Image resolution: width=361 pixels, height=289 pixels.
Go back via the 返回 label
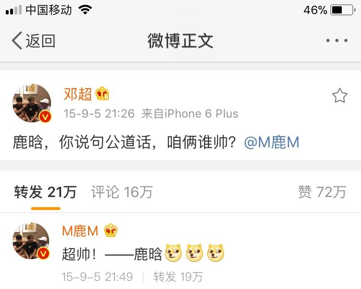point(40,41)
